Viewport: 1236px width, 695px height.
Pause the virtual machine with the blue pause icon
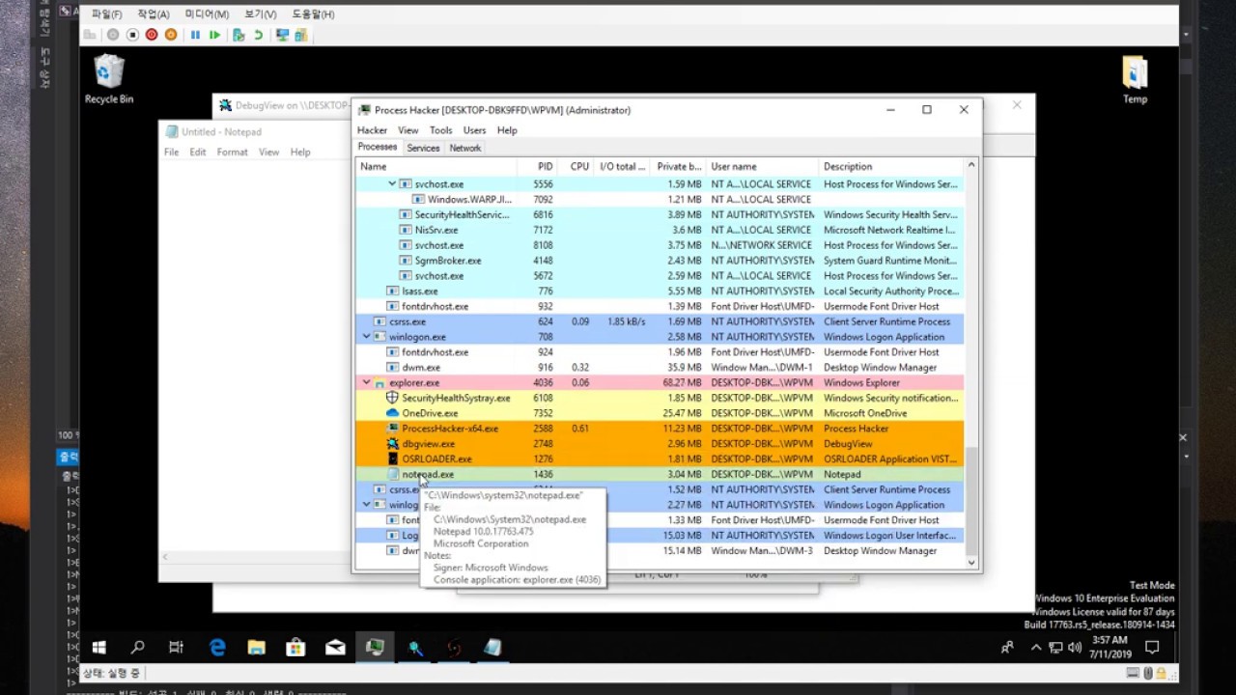pos(195,35)
